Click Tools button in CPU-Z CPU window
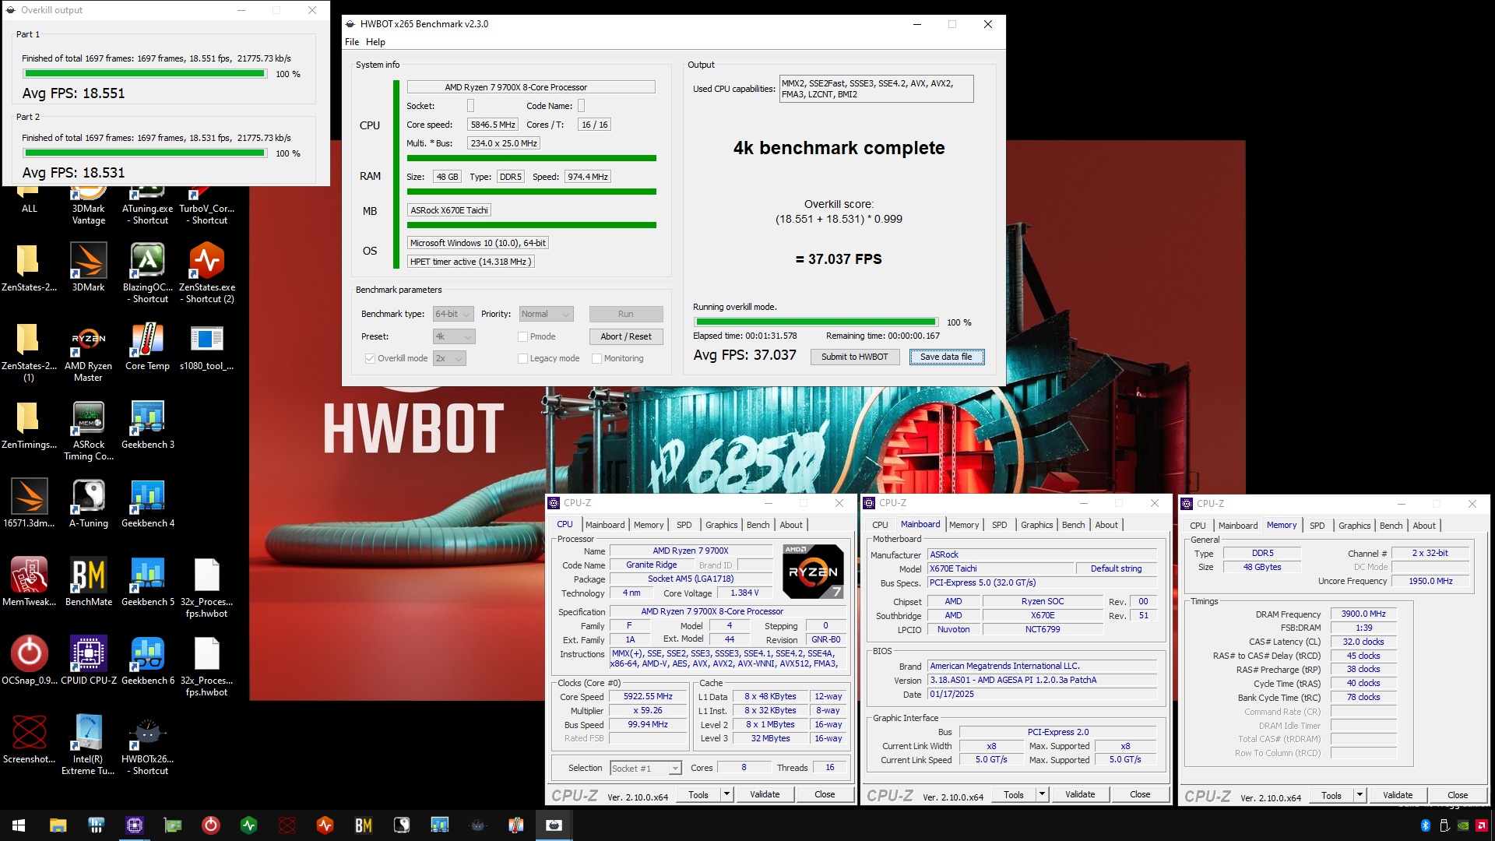Screen dimensions: 1495x841 [698, 794]
